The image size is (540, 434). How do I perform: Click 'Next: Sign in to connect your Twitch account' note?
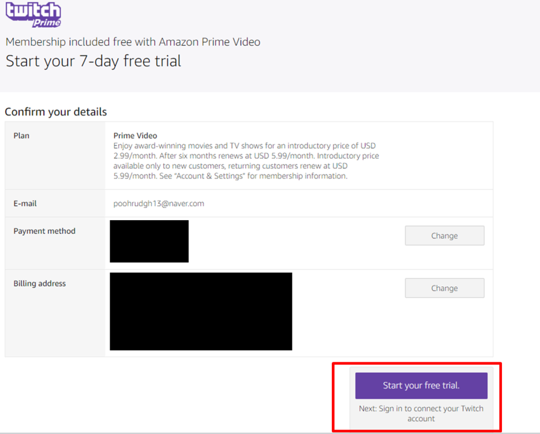pos(421,413)
